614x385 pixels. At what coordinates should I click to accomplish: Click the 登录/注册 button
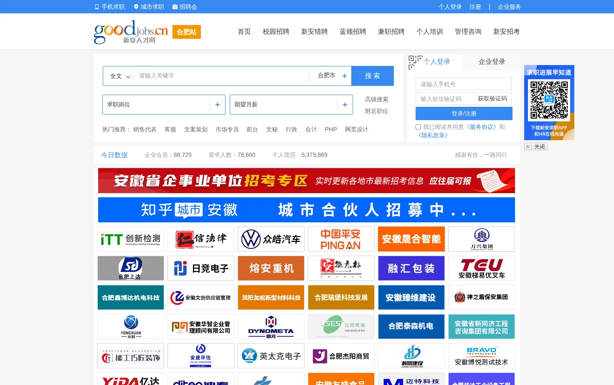point(464,113)
